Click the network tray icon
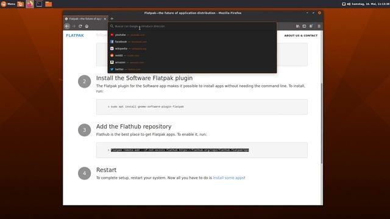Screen dimensions: 390x219 point(344,4)
